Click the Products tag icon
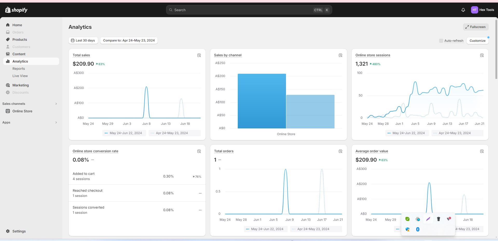Screen dimensions: 498x241 click(x=8, y=39)
